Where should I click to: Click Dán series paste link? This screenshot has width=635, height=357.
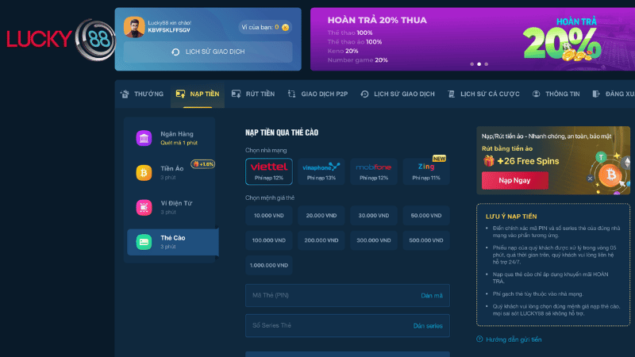coord(428,326)
